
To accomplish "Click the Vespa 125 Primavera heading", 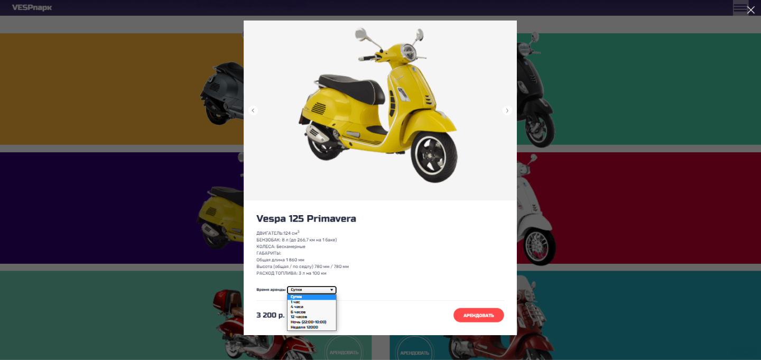I will pos(306,219).
